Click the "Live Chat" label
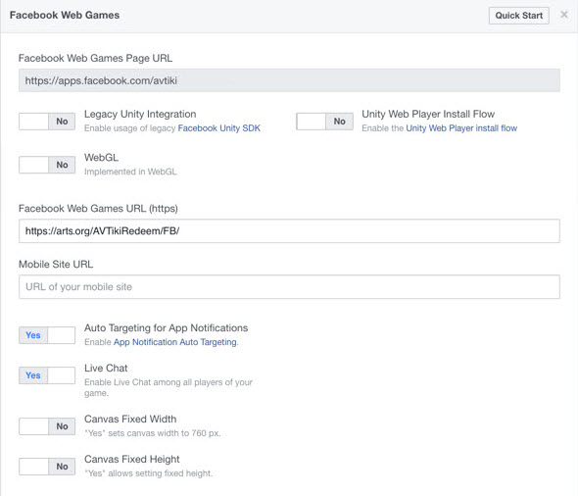This screenshot has width=578, height=496. (x=106, y=368)
